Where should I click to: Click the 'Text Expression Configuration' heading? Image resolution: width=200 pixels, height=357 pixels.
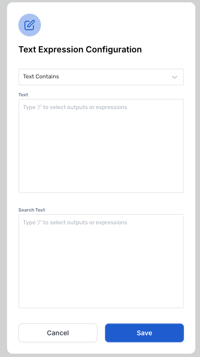click(x=80, y=50)
